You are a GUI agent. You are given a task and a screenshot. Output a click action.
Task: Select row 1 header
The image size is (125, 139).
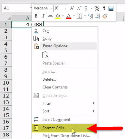coord(6,25)
